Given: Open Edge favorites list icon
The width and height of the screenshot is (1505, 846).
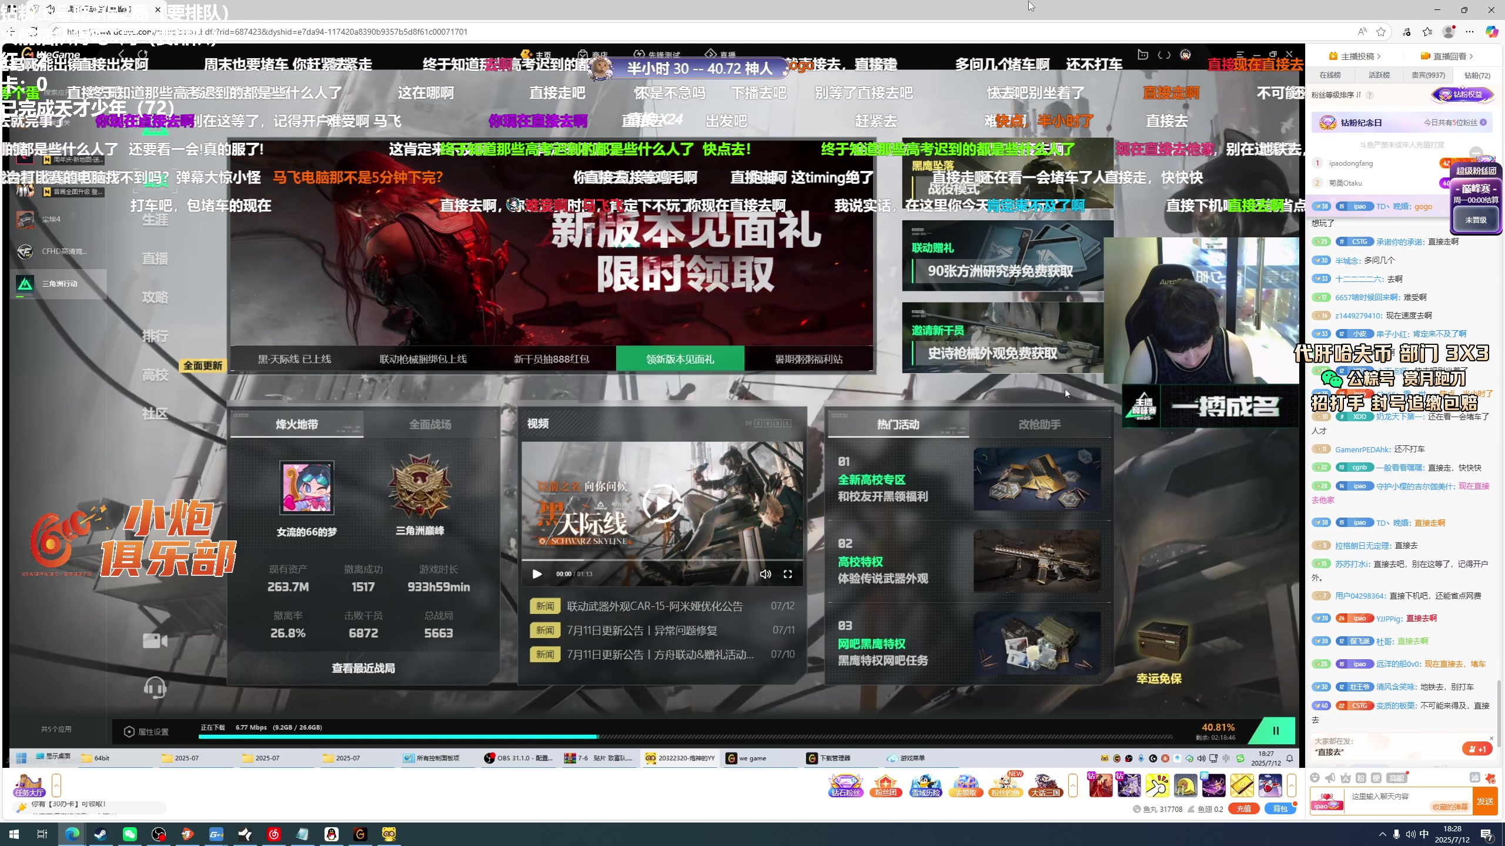Looking at the screenshot, I should pos(1427,32).
